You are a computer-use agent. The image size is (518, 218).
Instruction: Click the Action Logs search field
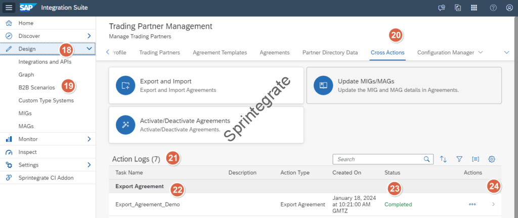[x=379, y=159]
